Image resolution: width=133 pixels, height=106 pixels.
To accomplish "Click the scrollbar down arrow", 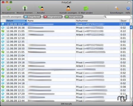I will pyautogui.click(x=131, y=100).
